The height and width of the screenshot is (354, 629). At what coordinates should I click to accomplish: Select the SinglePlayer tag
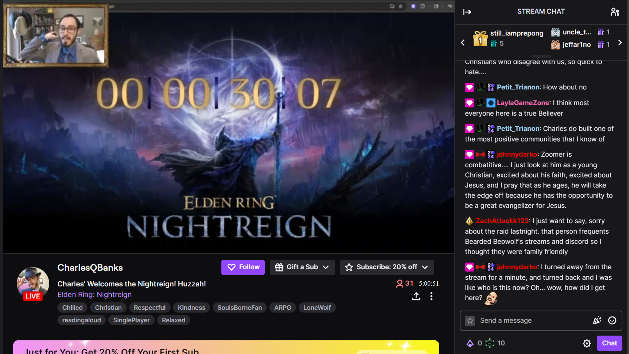coord(131,320)
